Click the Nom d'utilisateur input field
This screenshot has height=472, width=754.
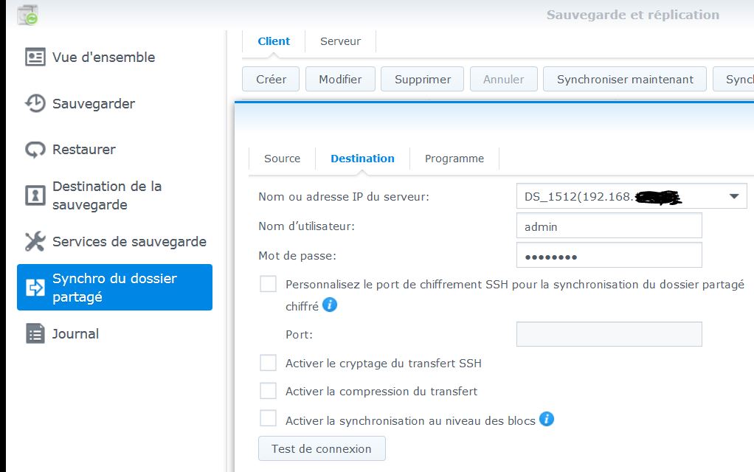coord(609,226)
